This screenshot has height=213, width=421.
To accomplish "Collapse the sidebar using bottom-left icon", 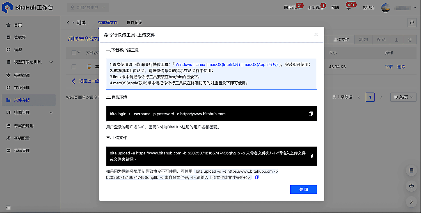I will 8,207.
